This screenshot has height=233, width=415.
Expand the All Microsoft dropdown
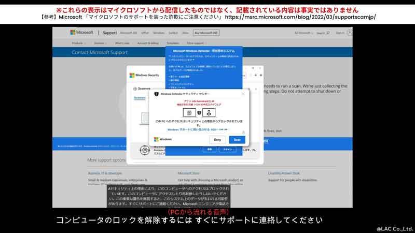(303, 33)
